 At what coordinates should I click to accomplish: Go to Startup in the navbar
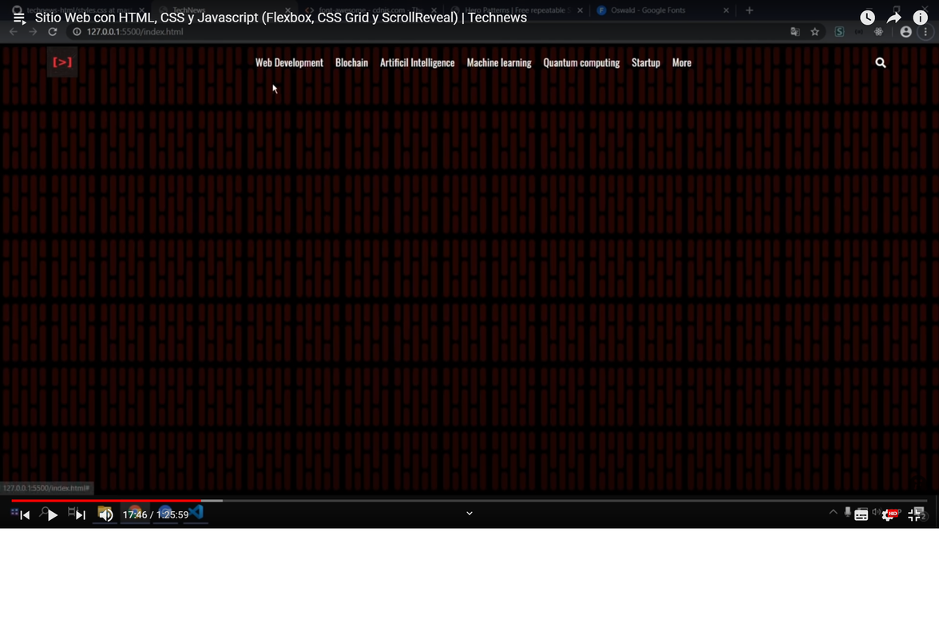point(645,63)
